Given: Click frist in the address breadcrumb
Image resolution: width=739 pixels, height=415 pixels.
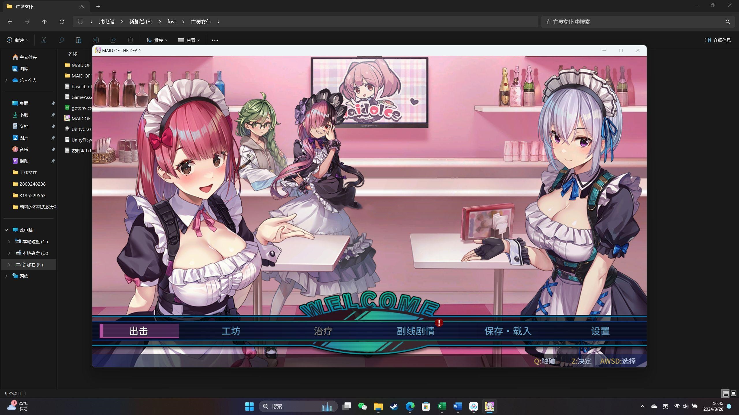Looking at the screenshot, I should click(171, 22).
